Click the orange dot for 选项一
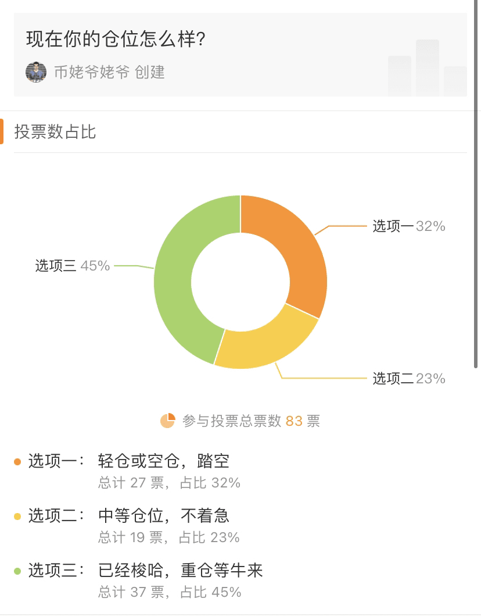This screenshot has width=481, height=616. [x=17, y=462]
